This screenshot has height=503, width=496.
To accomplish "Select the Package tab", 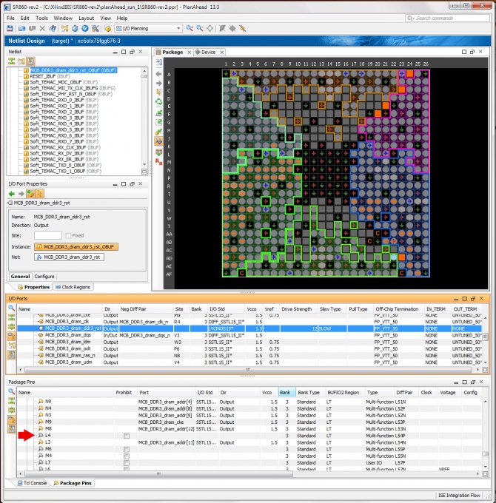I will pos(172,52).
